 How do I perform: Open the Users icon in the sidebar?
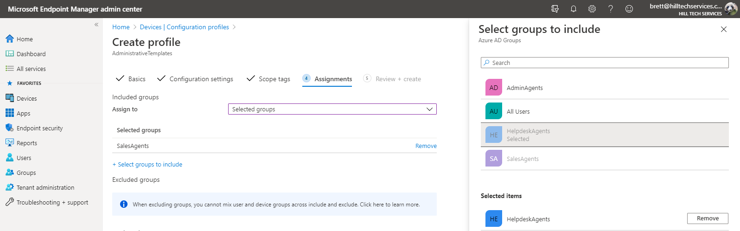tap(10, 158)
